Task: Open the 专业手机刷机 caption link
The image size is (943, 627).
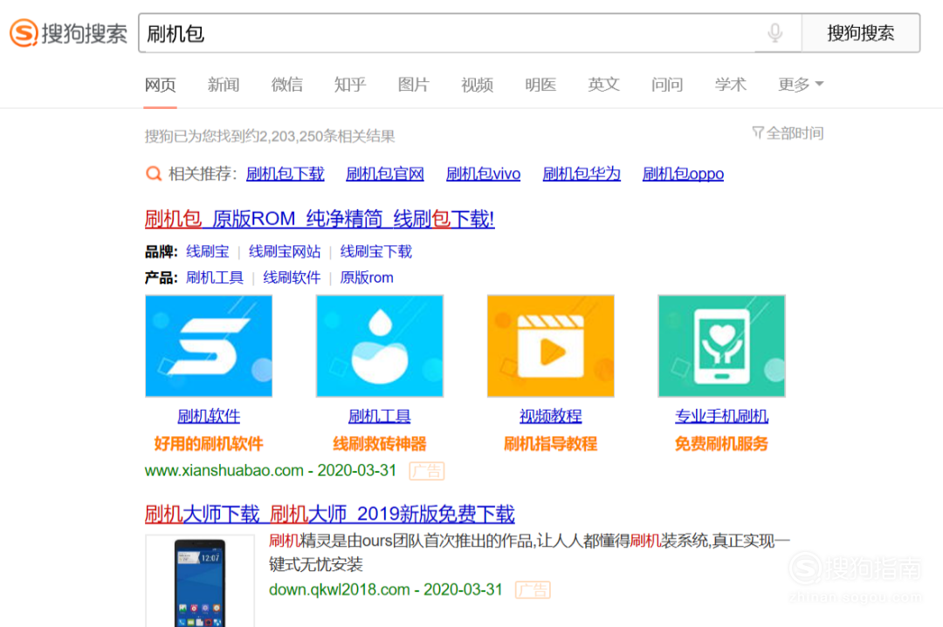Action: (722, 416)
